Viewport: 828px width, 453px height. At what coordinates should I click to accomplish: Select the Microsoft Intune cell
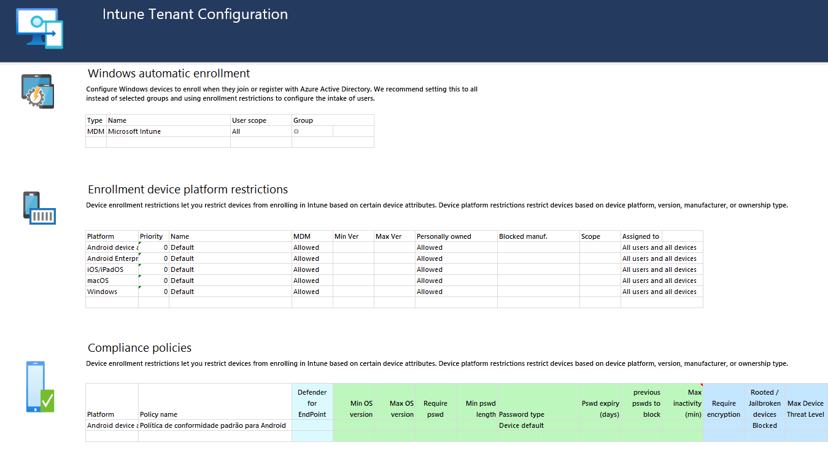coord(168,131)
